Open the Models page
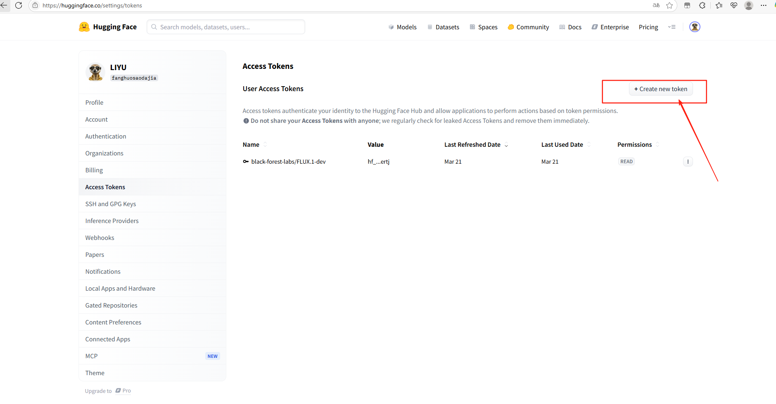 tap(403, 27)
